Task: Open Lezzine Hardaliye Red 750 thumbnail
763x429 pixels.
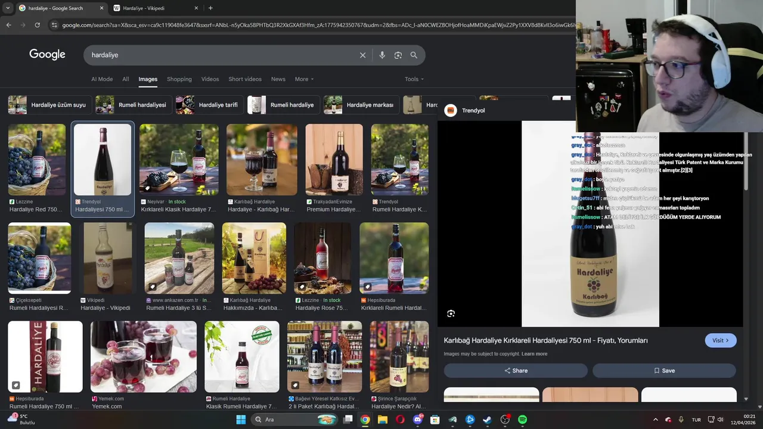Action: pyautogui.click(x=37, y=160)
